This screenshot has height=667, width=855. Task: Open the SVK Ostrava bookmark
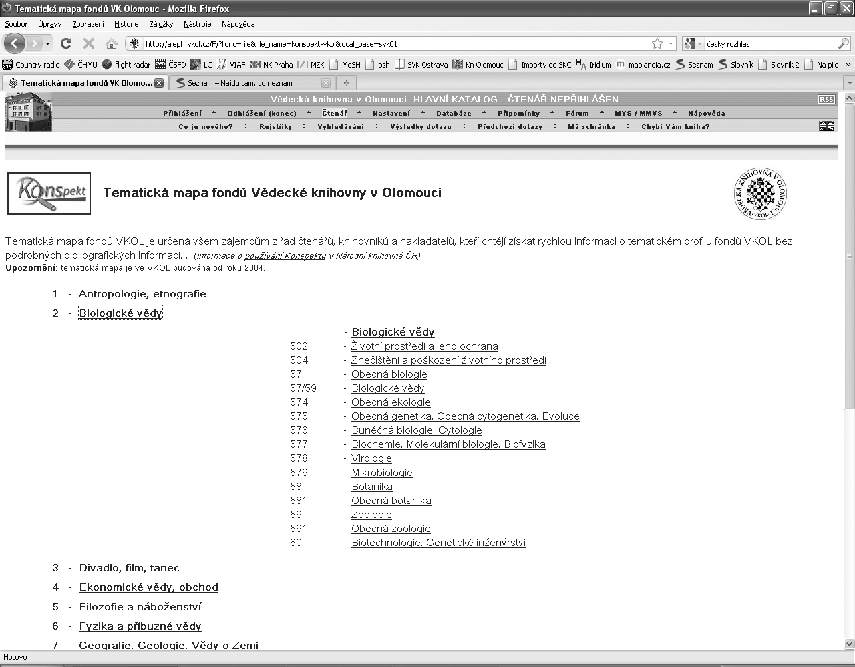[x=421, y=65]
